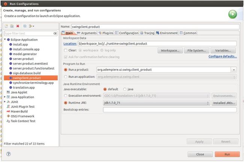Select the Run an application radio button
The image size is (244, 162).
[66, 76]
